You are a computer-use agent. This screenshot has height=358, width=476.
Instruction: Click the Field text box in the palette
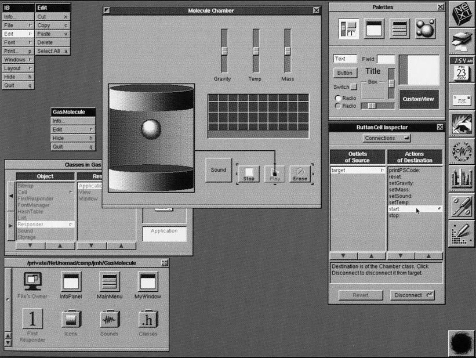386,58
